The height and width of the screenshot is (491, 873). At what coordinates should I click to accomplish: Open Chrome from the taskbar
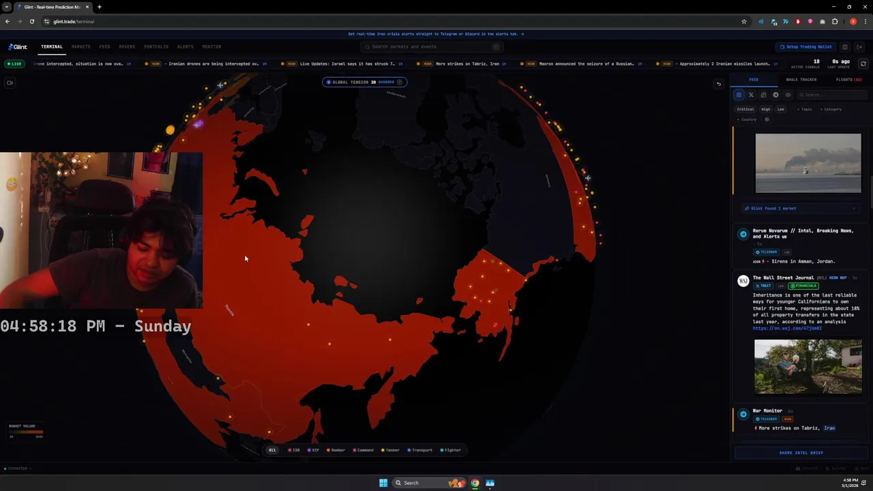point(475,483)
